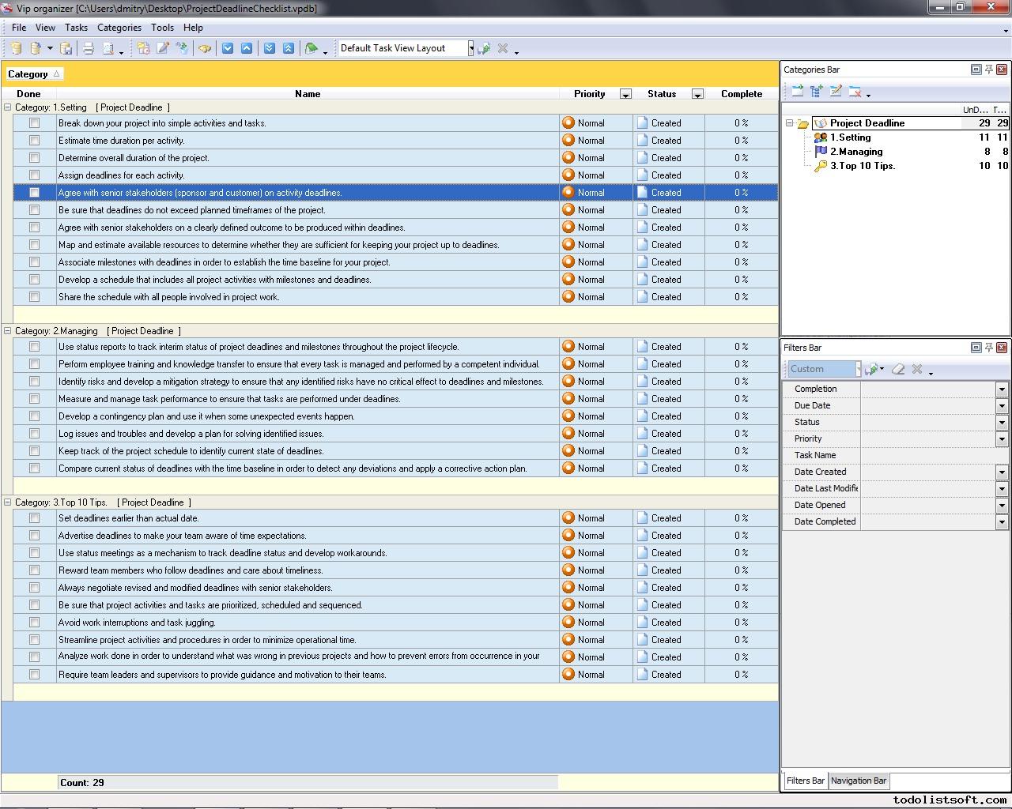
Task: Select the '3.Top 10 Tips.' category
Action: [x=862, y=166]
